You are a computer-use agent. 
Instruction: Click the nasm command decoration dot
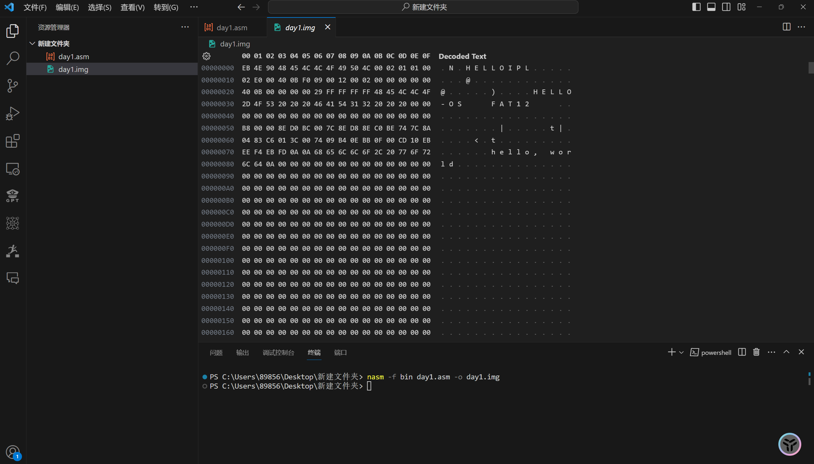pyautogui.click(x=205, y=377)
